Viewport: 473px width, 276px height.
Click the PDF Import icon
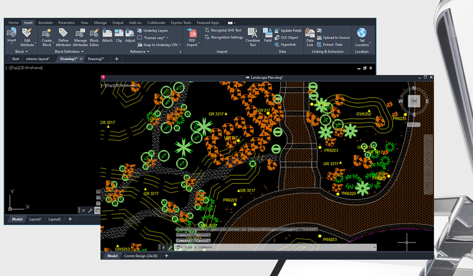click(x=192, y=33)
